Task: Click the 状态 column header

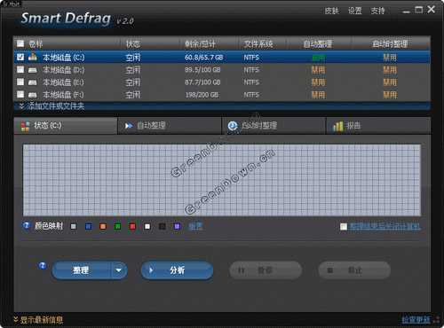Action: point(150,43)
